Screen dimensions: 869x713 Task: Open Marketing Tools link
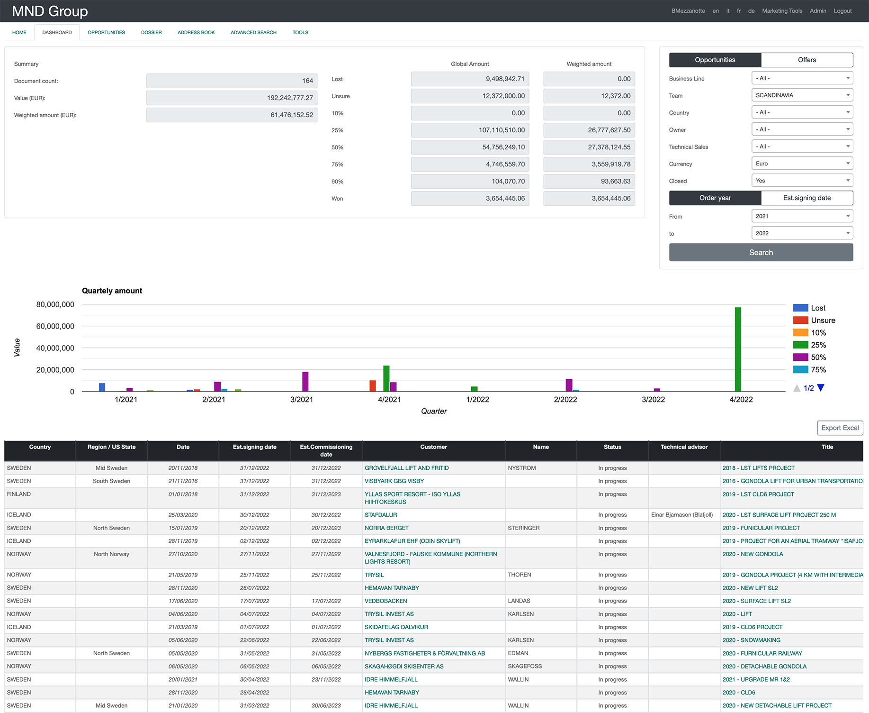point(782,11)
